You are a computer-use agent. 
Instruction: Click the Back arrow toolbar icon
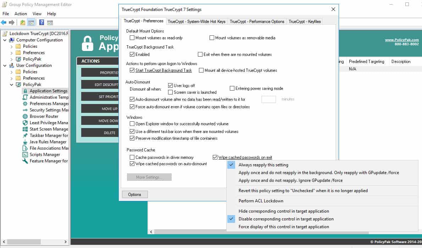[4, 23]
